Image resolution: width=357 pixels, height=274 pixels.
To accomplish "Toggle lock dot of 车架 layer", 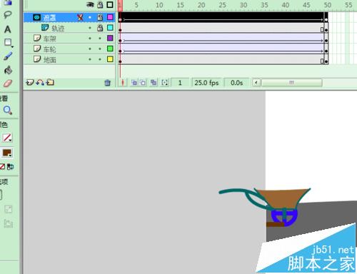I will click(100, 39).
